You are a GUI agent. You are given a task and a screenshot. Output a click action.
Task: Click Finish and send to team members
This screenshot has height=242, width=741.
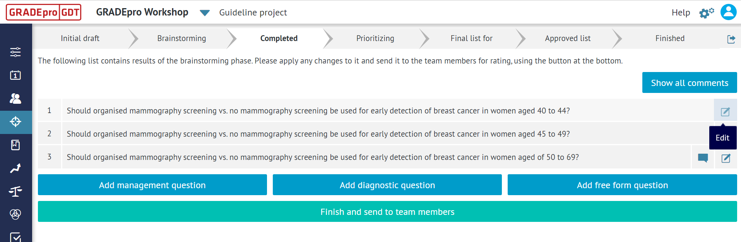(387, 212)
